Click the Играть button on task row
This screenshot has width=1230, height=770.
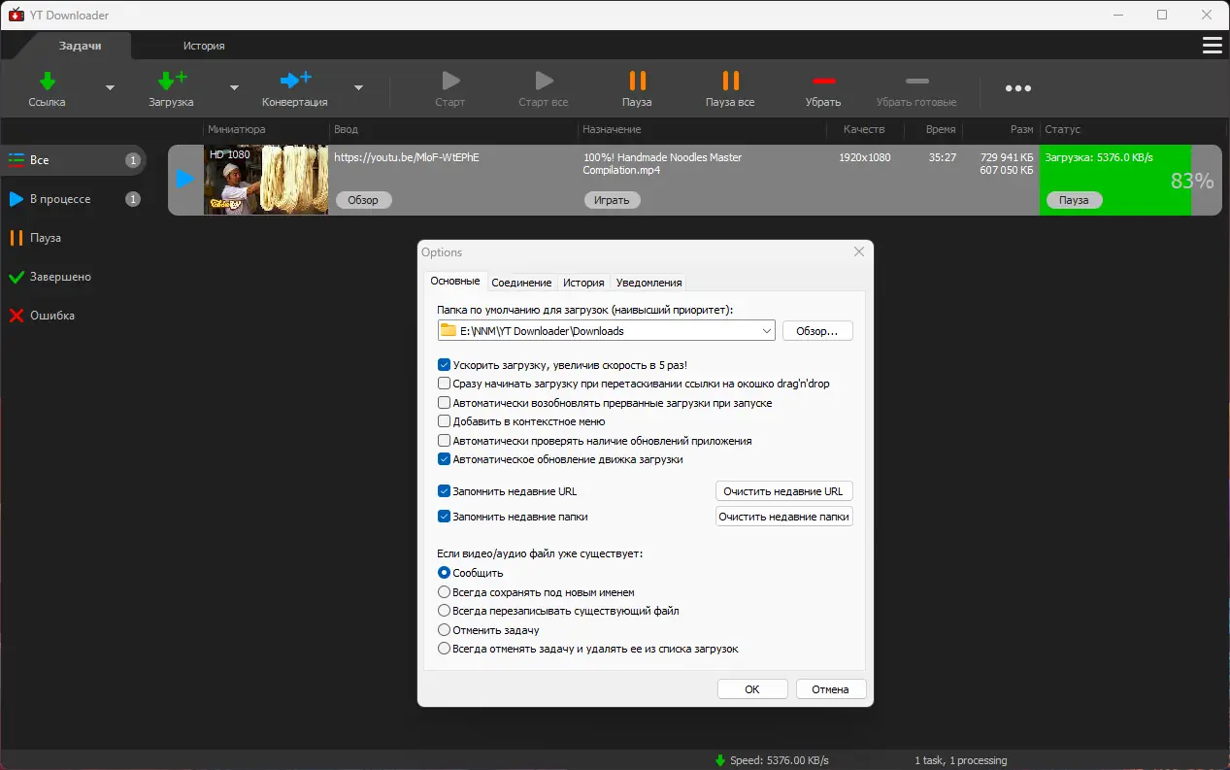click(612, 200)
